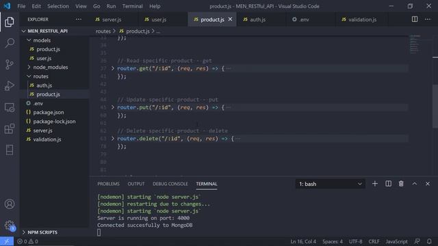Expand the node_modules folder
The width and height of the screenshot is (438, 246).
coord(29,67)
